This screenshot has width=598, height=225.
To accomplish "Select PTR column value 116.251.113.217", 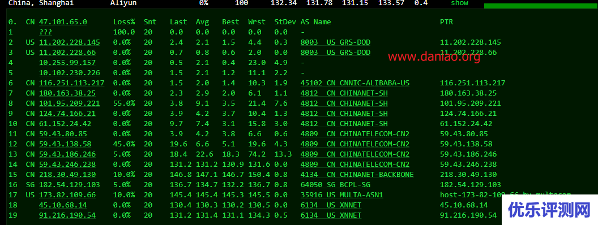I will [472, 83].
